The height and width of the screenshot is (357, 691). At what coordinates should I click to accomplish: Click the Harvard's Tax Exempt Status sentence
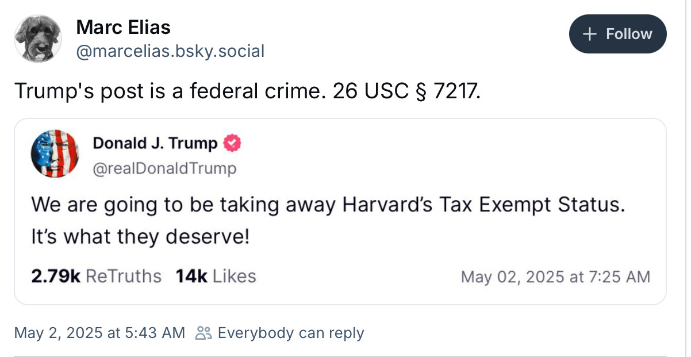327,205
